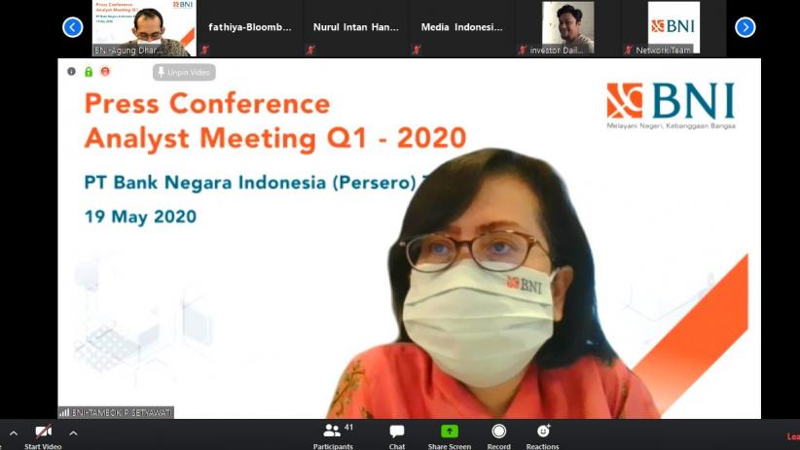
Task: Click the signal bars icon beside BNI-TAMBOK name
Action: (x=64, y=413)
